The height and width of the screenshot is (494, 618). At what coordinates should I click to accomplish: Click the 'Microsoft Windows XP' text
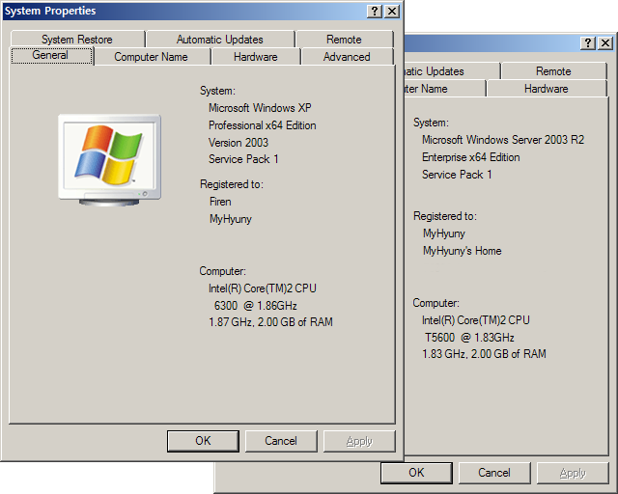pos(260,108)
